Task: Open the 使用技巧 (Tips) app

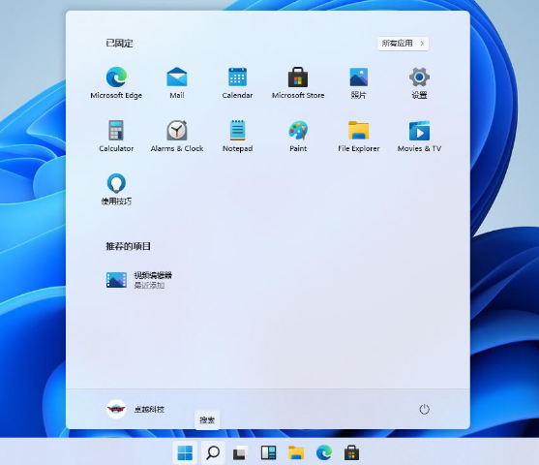Action: (116, 189)
